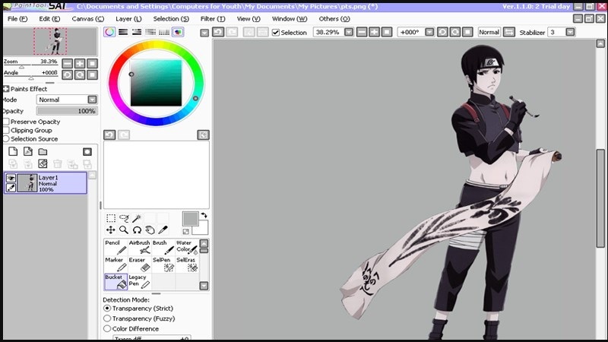Choose the Legacy Pen tool
The width and height of the screenshot is (608, 342).
point(140,282)
